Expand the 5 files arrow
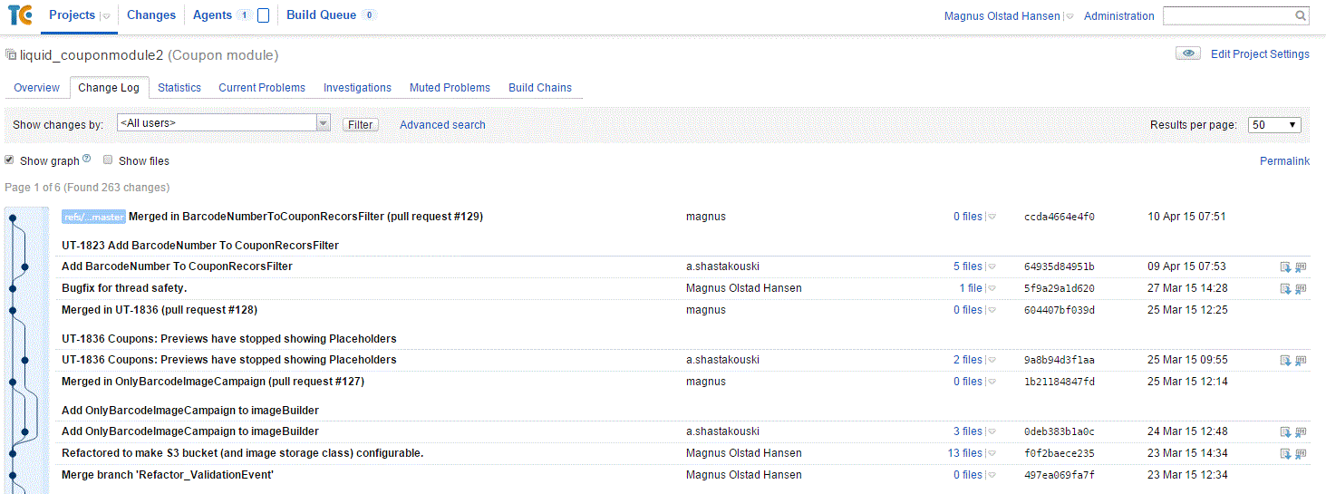 click(x=992, y=266)
